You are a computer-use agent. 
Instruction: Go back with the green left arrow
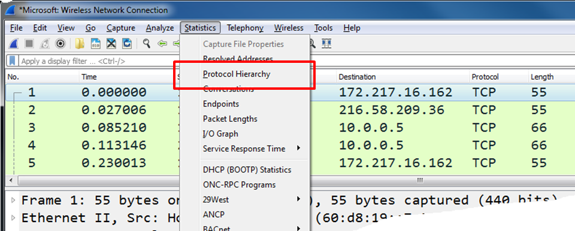pos(162,44)
